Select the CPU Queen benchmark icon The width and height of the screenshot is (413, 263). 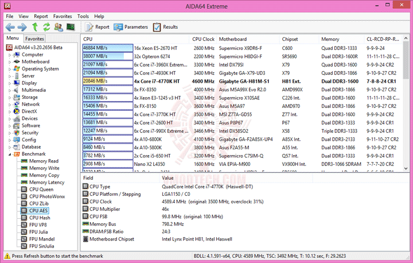pyautogui.click(x=24, y=189)
